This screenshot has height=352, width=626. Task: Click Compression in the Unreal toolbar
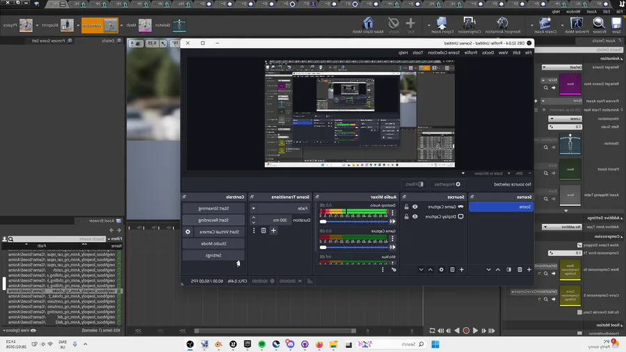pos(469,25)
